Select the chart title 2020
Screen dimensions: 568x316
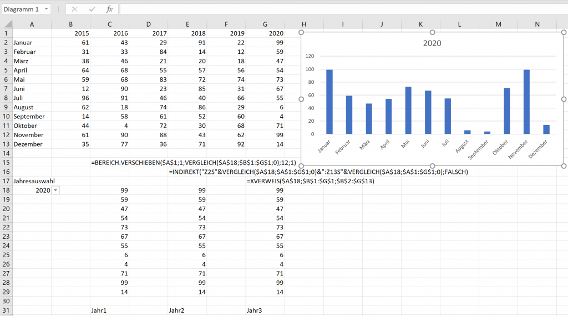point(432,43)
